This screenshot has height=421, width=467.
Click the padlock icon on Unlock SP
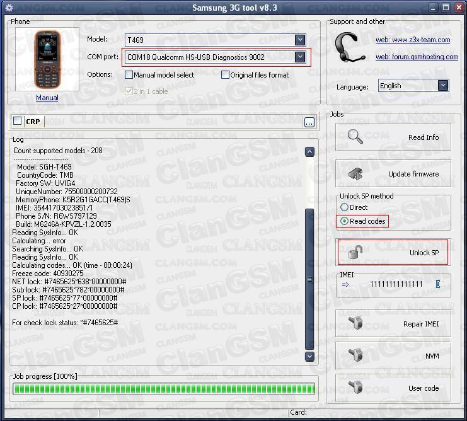(355, 252)
